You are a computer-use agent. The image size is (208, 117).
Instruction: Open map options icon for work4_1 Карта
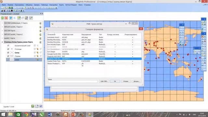pyautogui.click(x=40, y=38)
